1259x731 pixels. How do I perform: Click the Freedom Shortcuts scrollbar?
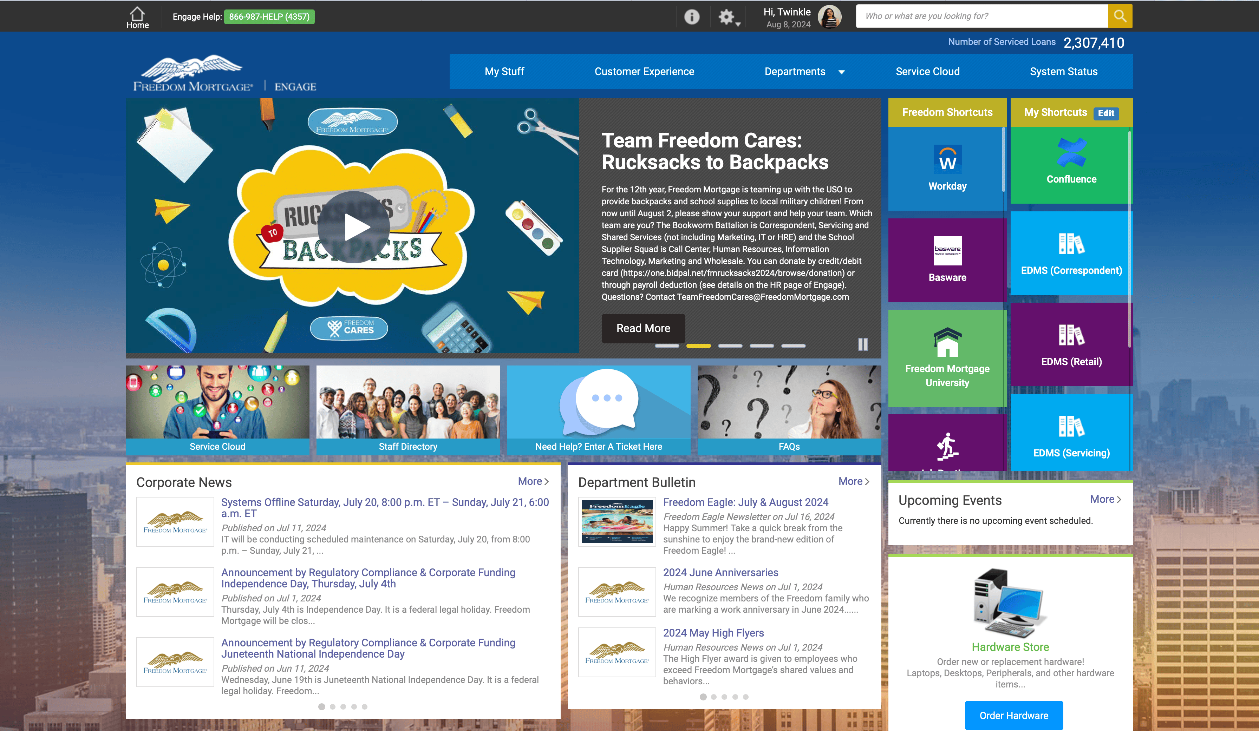[1003, 160]
